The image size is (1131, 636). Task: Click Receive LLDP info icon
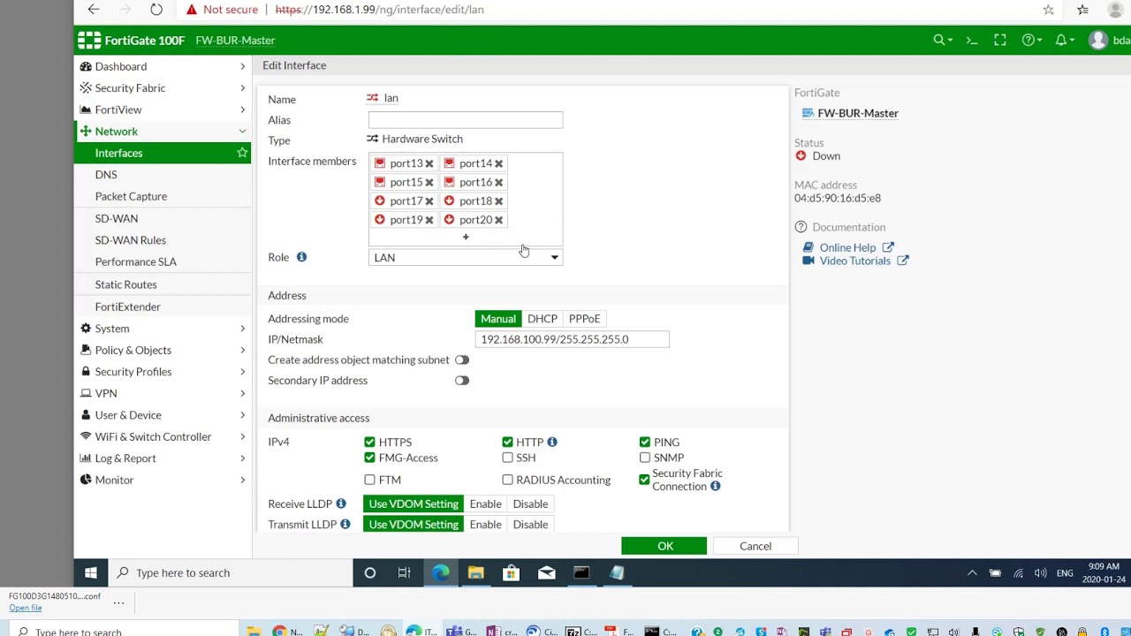(x=341, y=503)
